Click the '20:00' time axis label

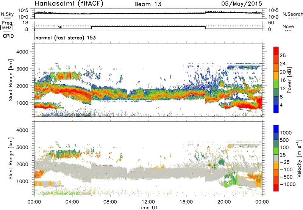pos(224,202)
